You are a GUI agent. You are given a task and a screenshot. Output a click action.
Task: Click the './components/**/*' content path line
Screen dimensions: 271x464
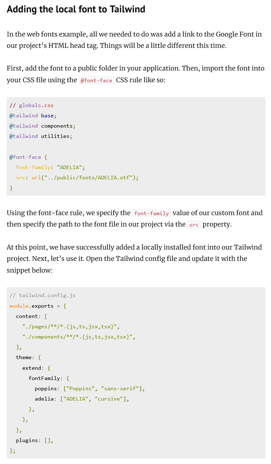[x=79, y=337]
